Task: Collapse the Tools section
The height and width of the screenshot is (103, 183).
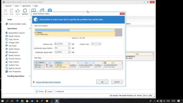Action: point(30,19)
